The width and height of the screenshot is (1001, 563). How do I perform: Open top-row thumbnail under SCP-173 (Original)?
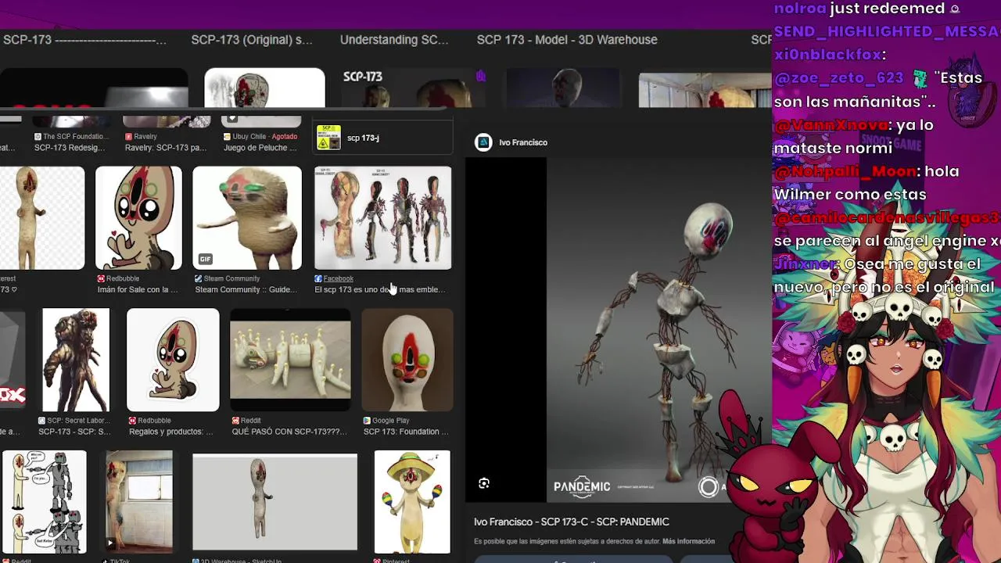[264, 88]
